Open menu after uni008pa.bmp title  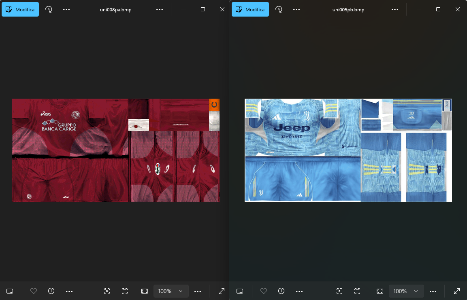pos(160,10)
